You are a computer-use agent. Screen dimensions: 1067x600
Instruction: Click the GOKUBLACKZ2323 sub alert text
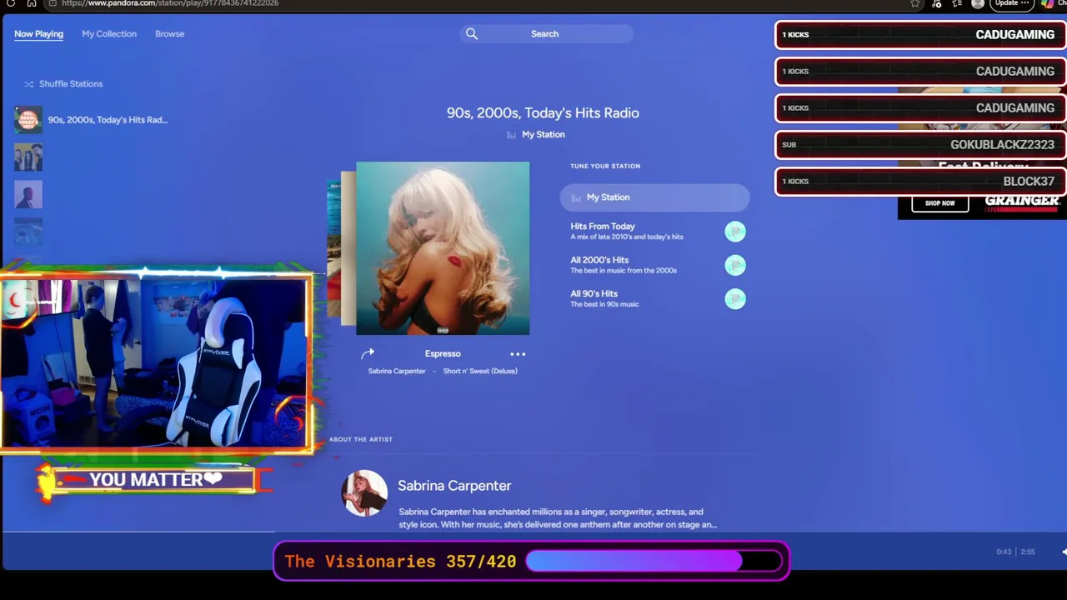point(1002,145)
